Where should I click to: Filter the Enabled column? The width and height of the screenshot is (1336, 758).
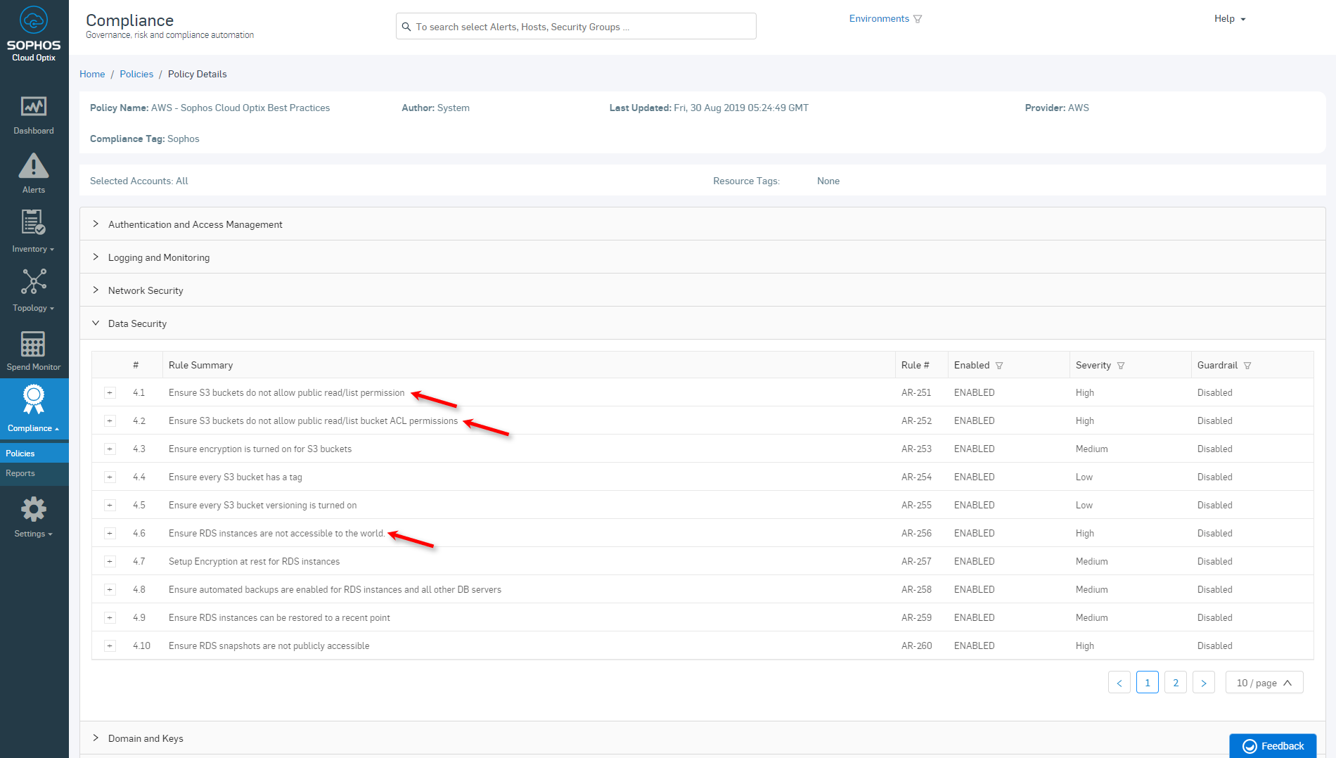999,366
